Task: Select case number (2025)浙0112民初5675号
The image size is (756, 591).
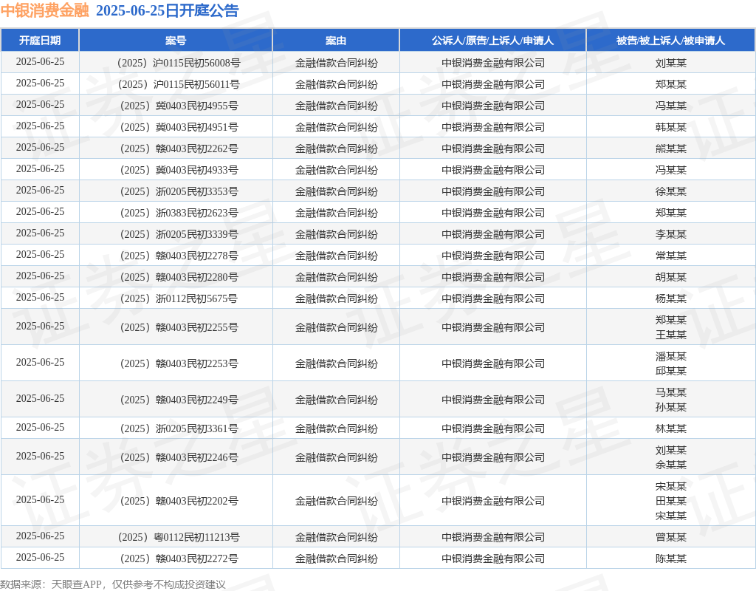Action: pyautogui.click(x=179, y=298)
